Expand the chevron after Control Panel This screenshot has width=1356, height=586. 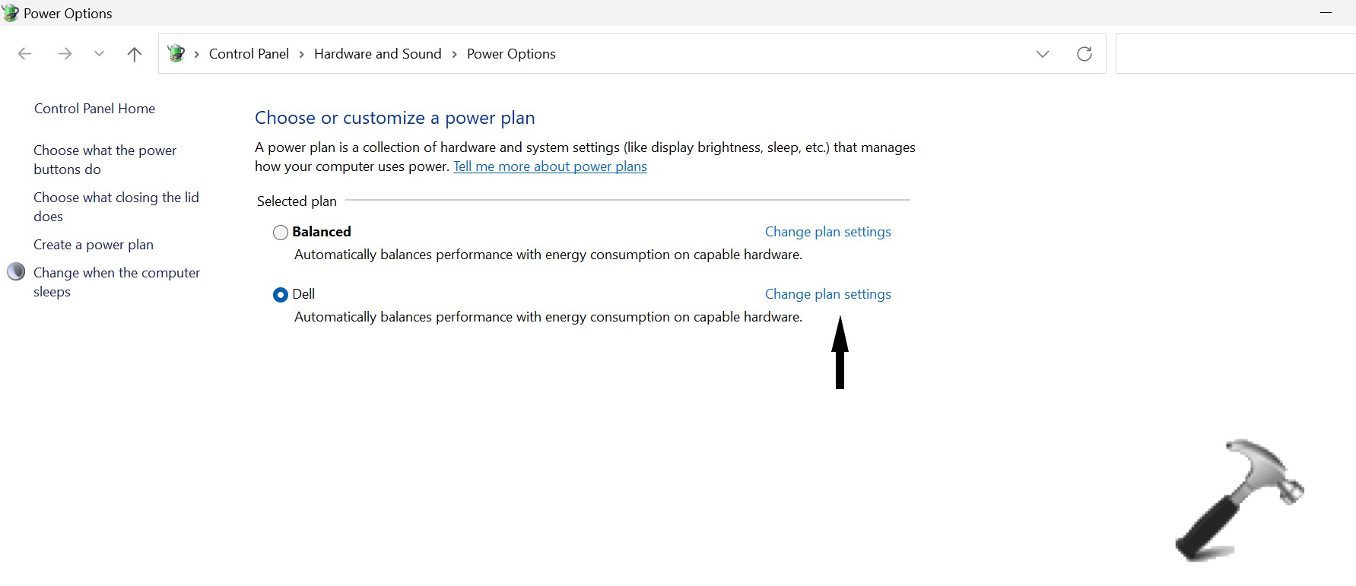[302, 54]
